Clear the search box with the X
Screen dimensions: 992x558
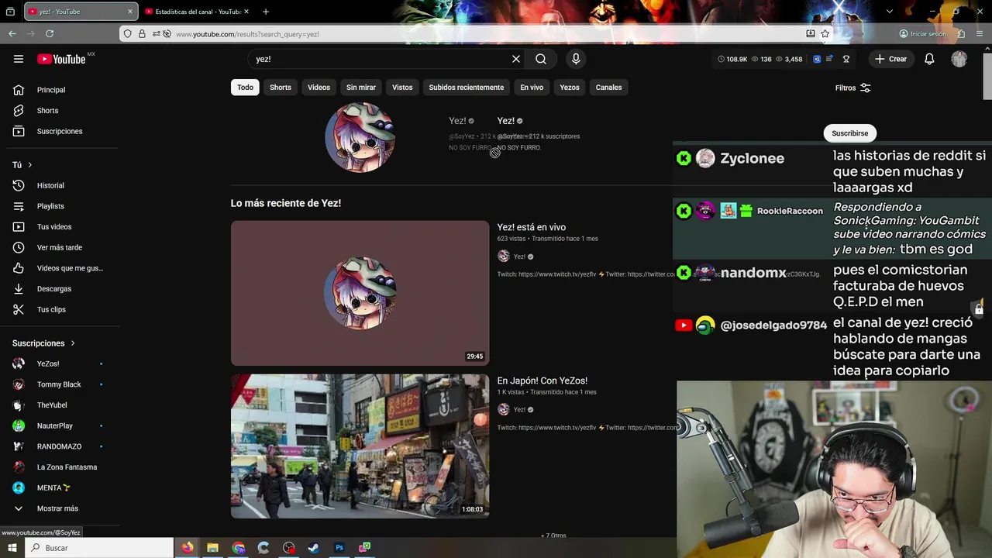click(x=516, y=59)
